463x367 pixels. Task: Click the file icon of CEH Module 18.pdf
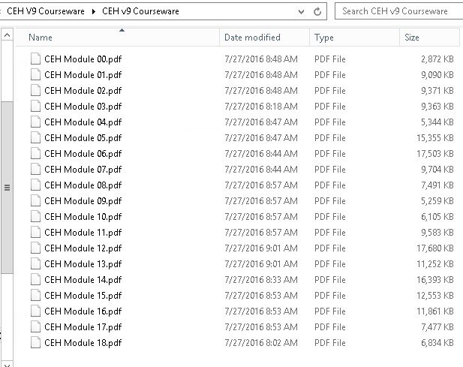(35, 342)
